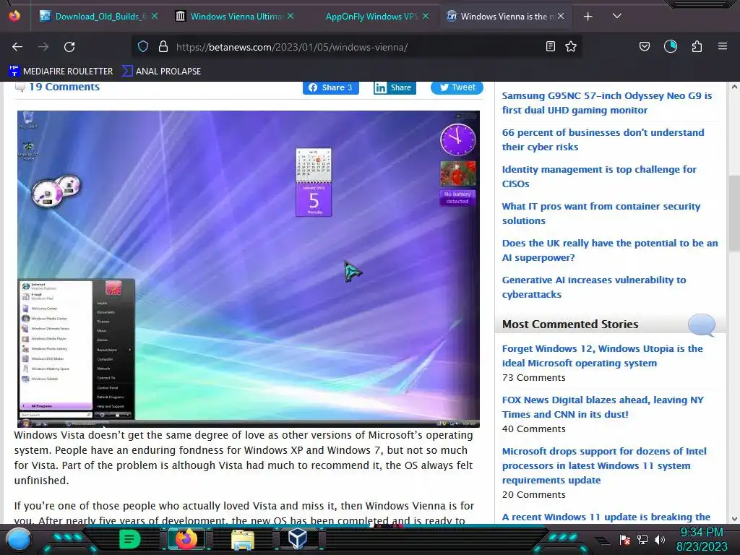740x555 pixels.
Task: Click the Firefox taskbar icon
Action: tap(186, 539)
